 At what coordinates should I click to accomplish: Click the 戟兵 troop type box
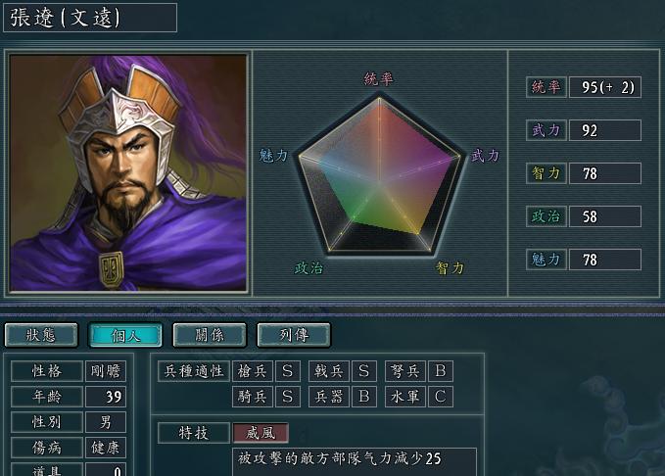tap(329, 371)
